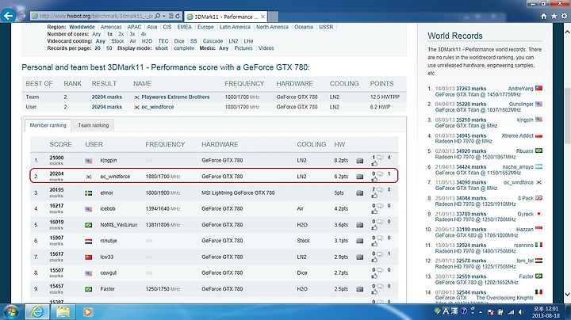Open camera icon in NoMS_YesLinux row
This screenshot has width=571, height=320.
click(x=360, y=225)
